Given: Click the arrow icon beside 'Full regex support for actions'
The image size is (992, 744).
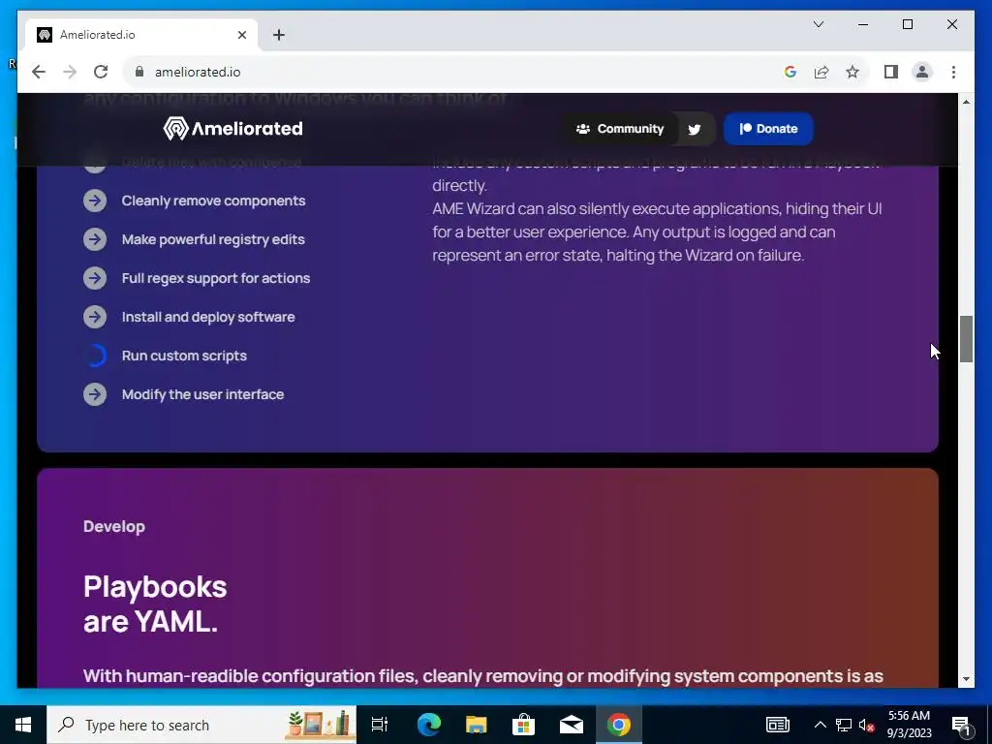Looking at the screenshot, I should (95, 278).
